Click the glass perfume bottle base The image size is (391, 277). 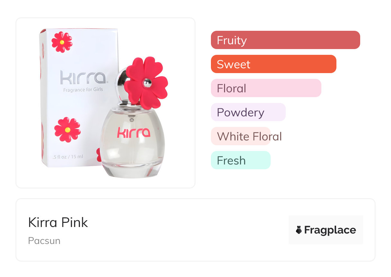(132, 170)
